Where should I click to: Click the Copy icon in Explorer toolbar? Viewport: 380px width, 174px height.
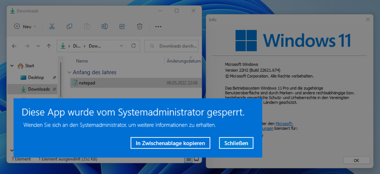[70, 26]
